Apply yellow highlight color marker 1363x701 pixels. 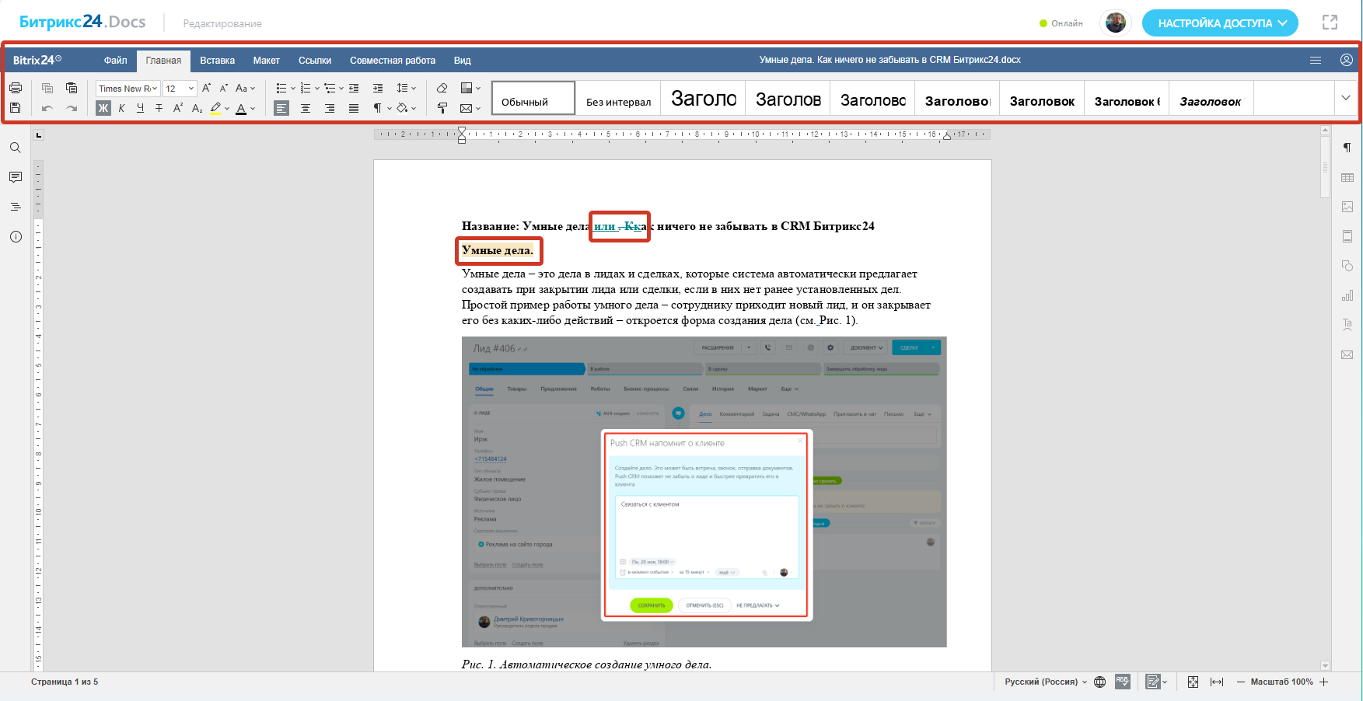(215, 108)
